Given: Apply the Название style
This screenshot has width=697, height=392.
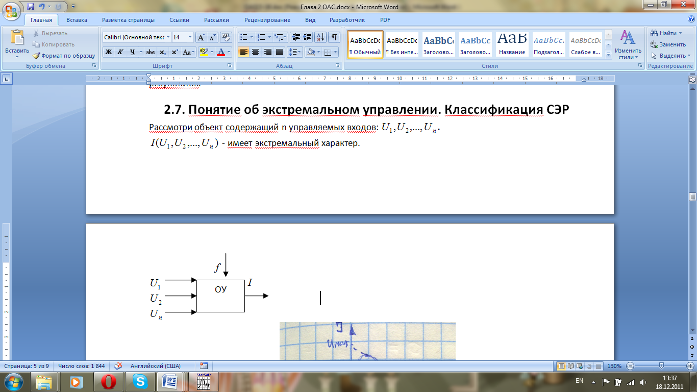Looking at the screenshot, I should tap(512, 45).
